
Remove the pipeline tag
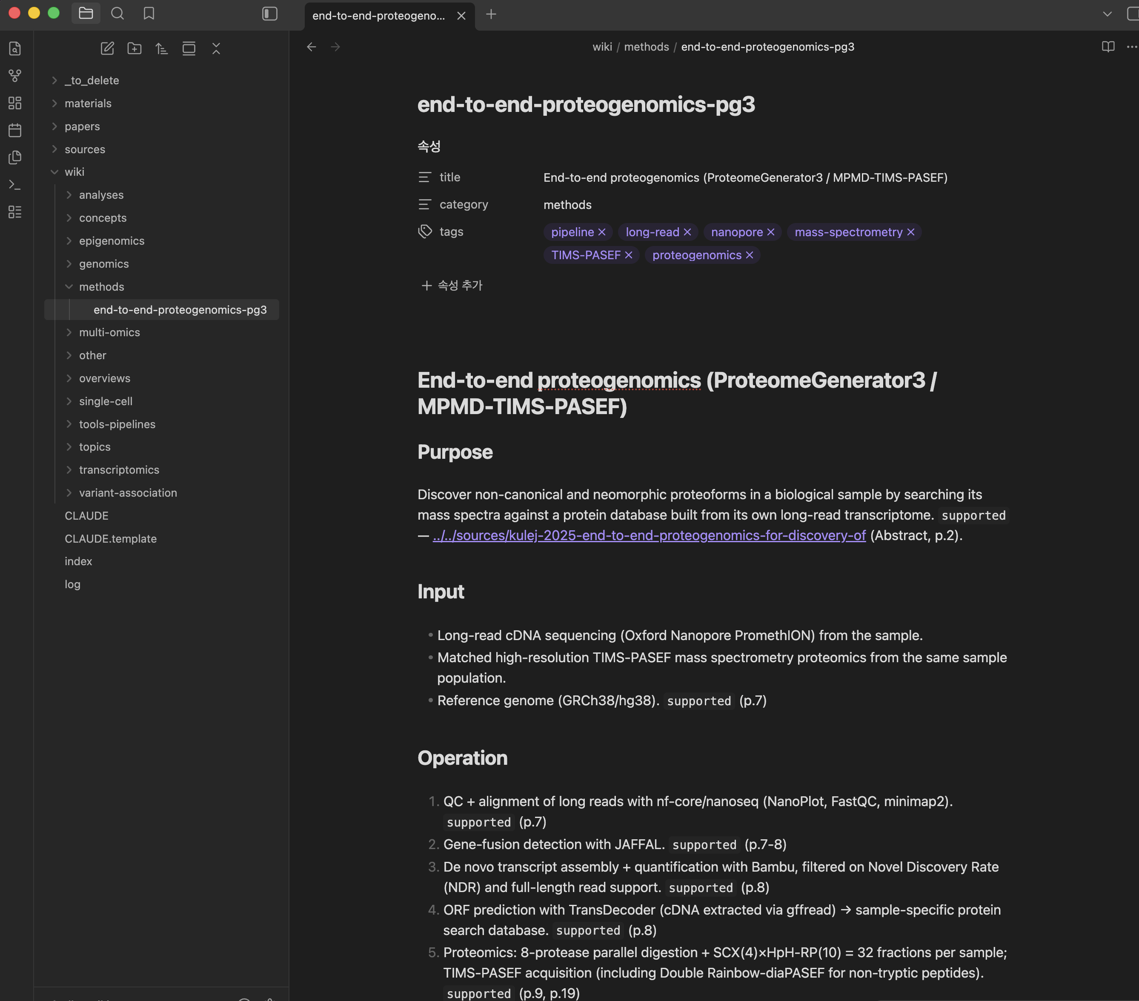coord(602,232)
